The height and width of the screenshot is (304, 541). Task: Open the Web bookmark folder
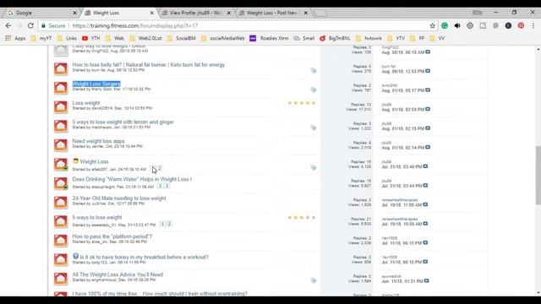(115, 38)
